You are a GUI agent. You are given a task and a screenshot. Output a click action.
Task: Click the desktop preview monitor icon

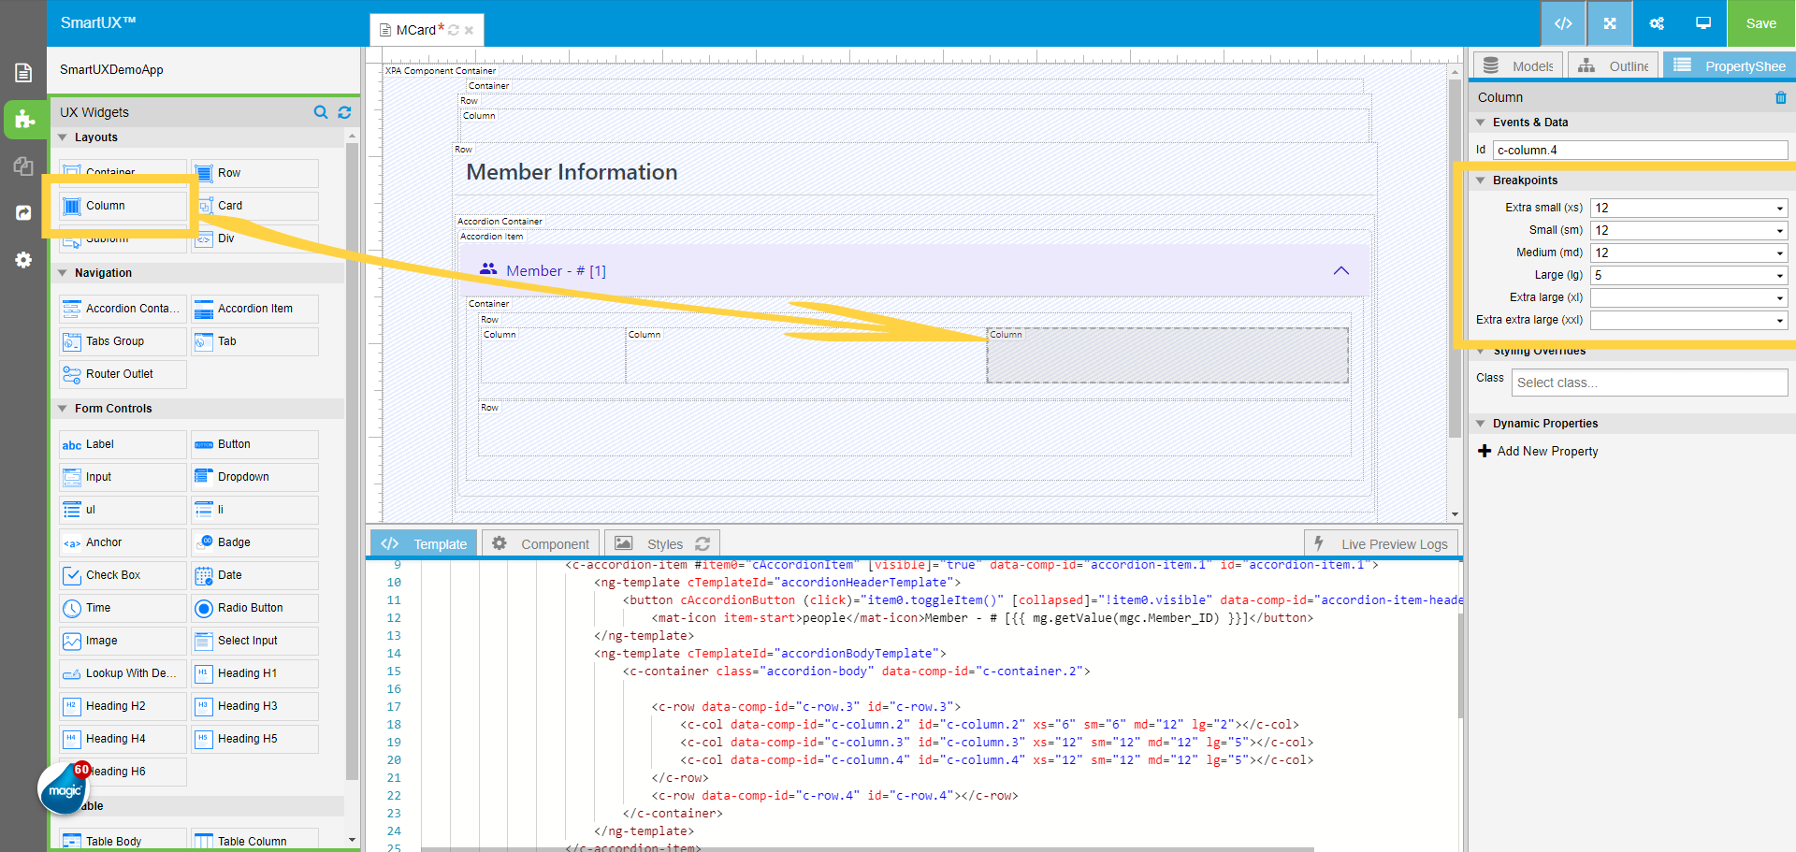click(1703, 23)
